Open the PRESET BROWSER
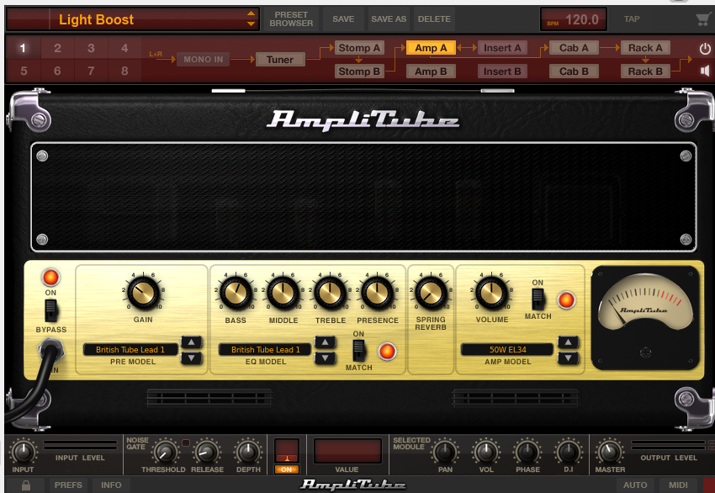This screenshot has width=715, height=493. (x=291, y=19)
